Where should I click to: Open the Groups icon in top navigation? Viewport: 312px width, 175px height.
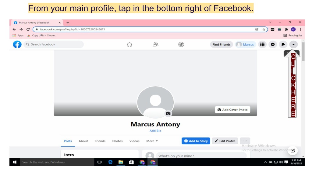181,44
